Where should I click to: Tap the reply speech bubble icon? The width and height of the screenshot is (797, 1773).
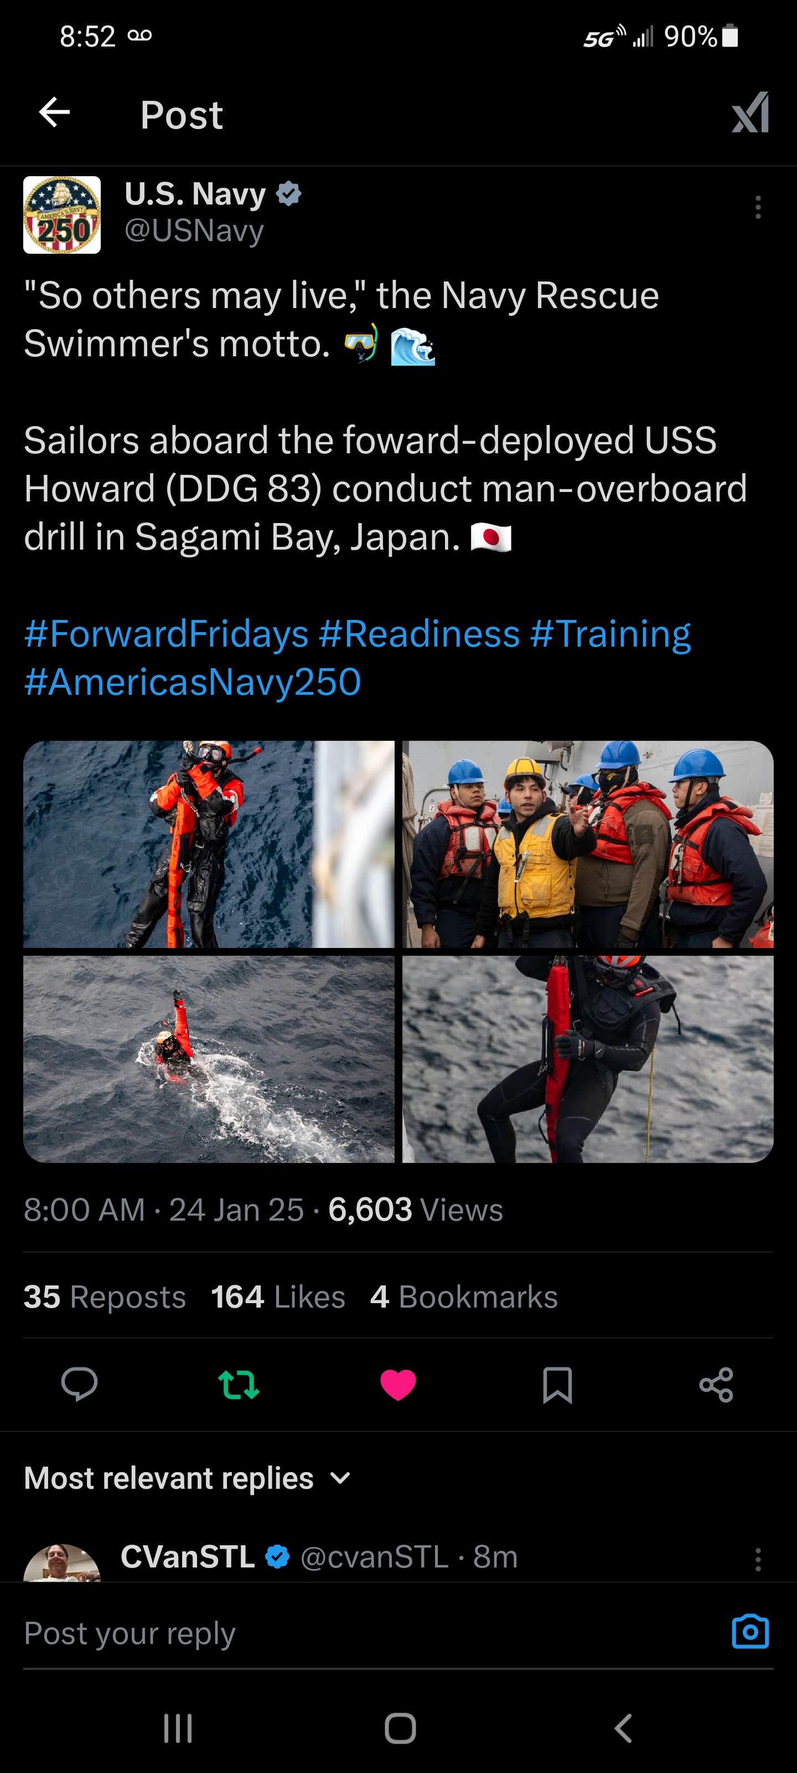[79, 1384]
